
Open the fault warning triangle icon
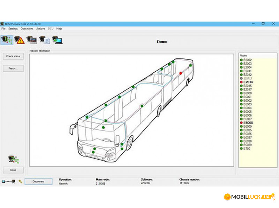[19, 40]
